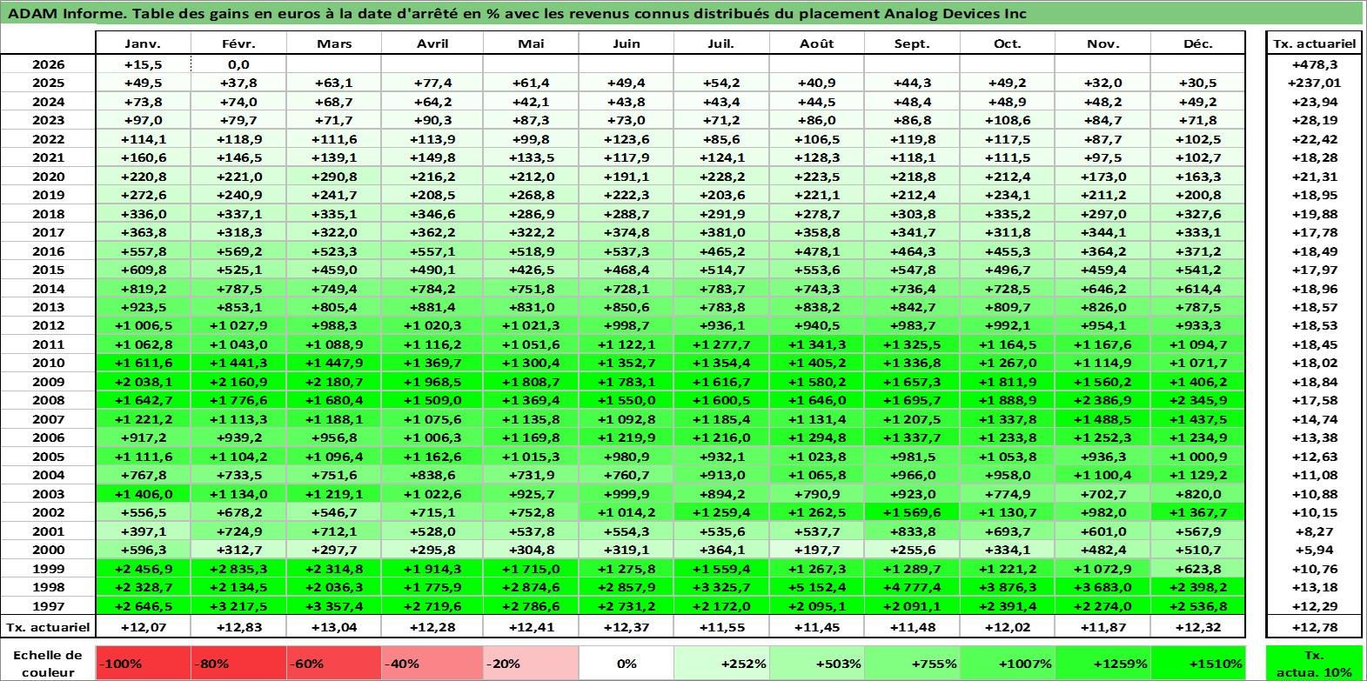This screenshot has height=681, width=1367.
Task: Select the 'Avril' column header
Action: pos(432,43)
